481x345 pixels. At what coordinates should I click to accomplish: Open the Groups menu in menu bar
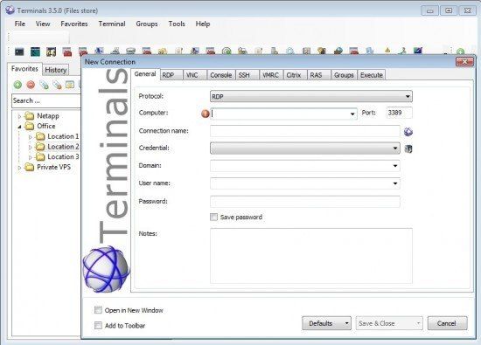click(x=147, y=24)
